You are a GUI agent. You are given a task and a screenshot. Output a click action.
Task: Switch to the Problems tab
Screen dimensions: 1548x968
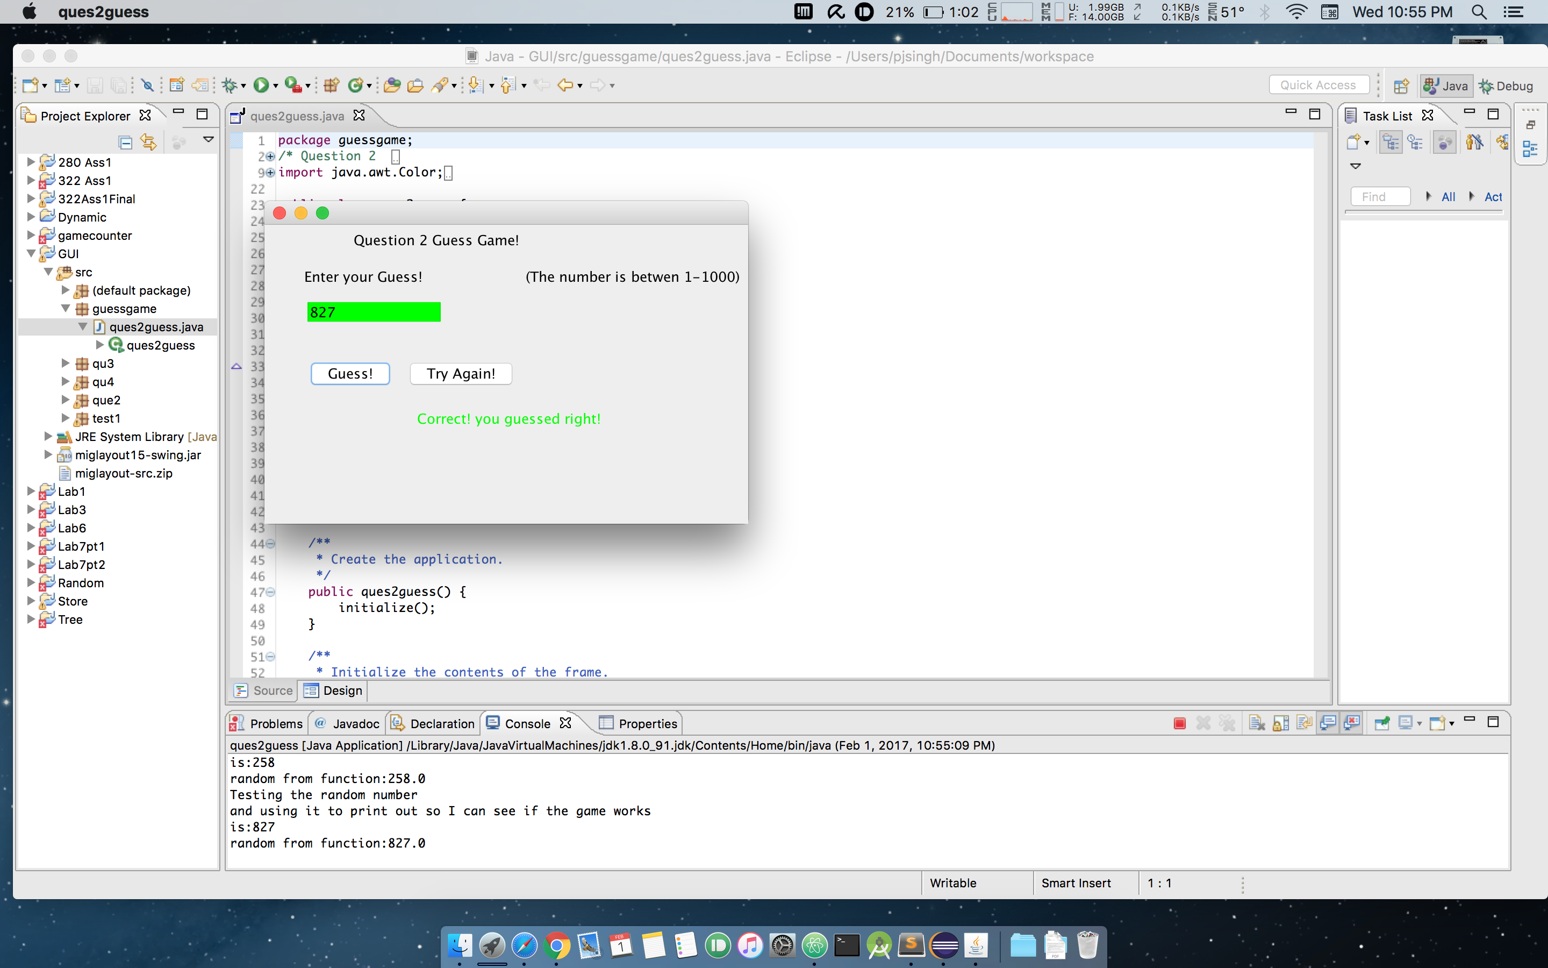(x=267, y=723)
